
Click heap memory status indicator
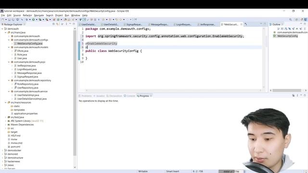(231, 172)
